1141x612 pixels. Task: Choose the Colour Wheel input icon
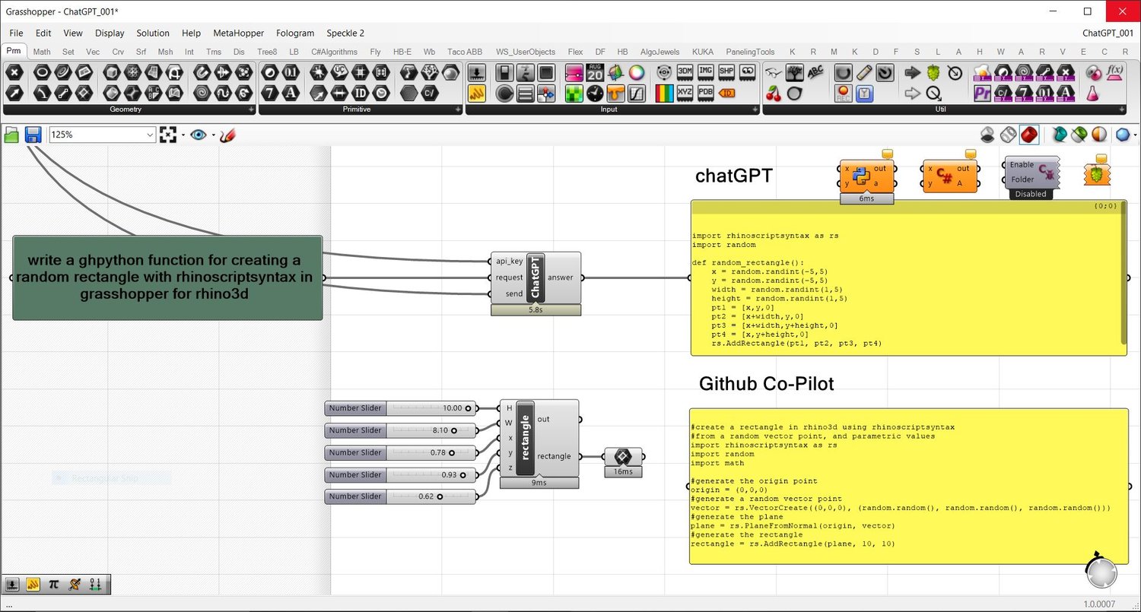coord(636,73)
